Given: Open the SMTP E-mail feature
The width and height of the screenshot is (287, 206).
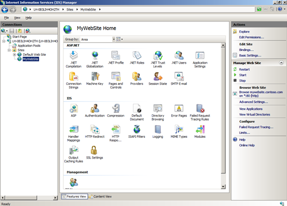Looking at the screenshot, I should [x=179, y=79].
